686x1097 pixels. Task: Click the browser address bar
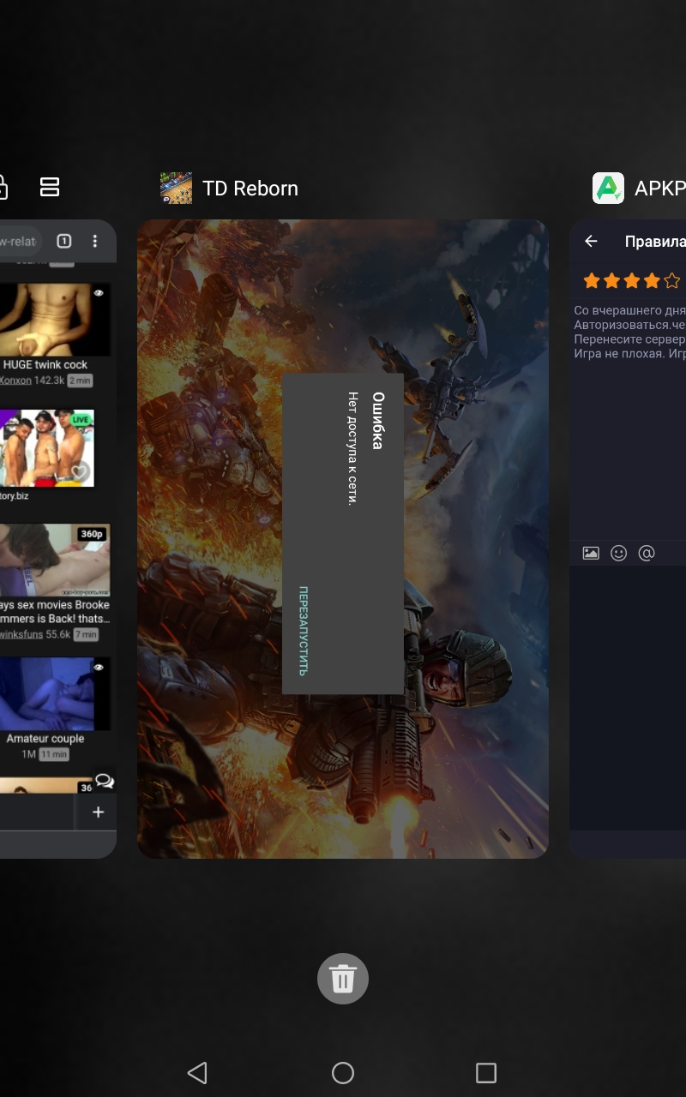pos(23,241)
